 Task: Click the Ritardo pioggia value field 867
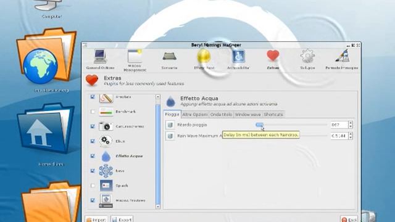pyautogui.click(x=339, y=125)
